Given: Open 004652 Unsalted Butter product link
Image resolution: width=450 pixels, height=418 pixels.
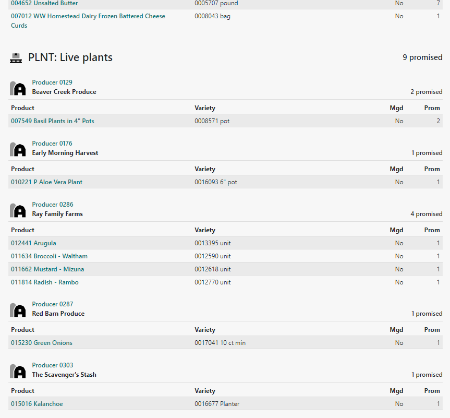Looking at the screenshot, I should click(44, 3).
